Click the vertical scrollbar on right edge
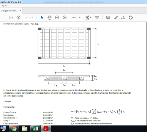 pyautogui.click(x=146, y=73)
